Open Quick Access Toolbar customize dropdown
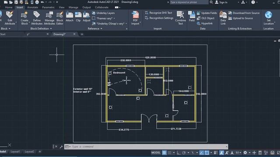 click(57, 2)
